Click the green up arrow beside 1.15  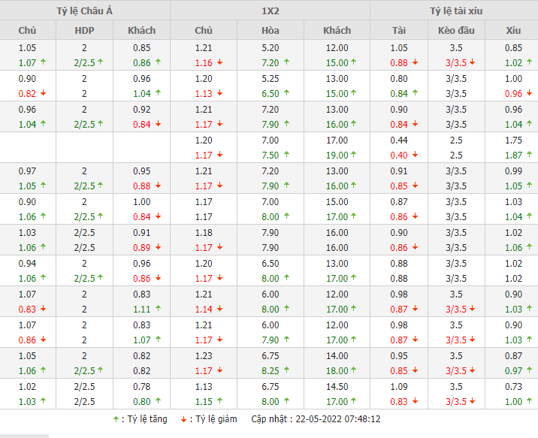pos(219,402)
